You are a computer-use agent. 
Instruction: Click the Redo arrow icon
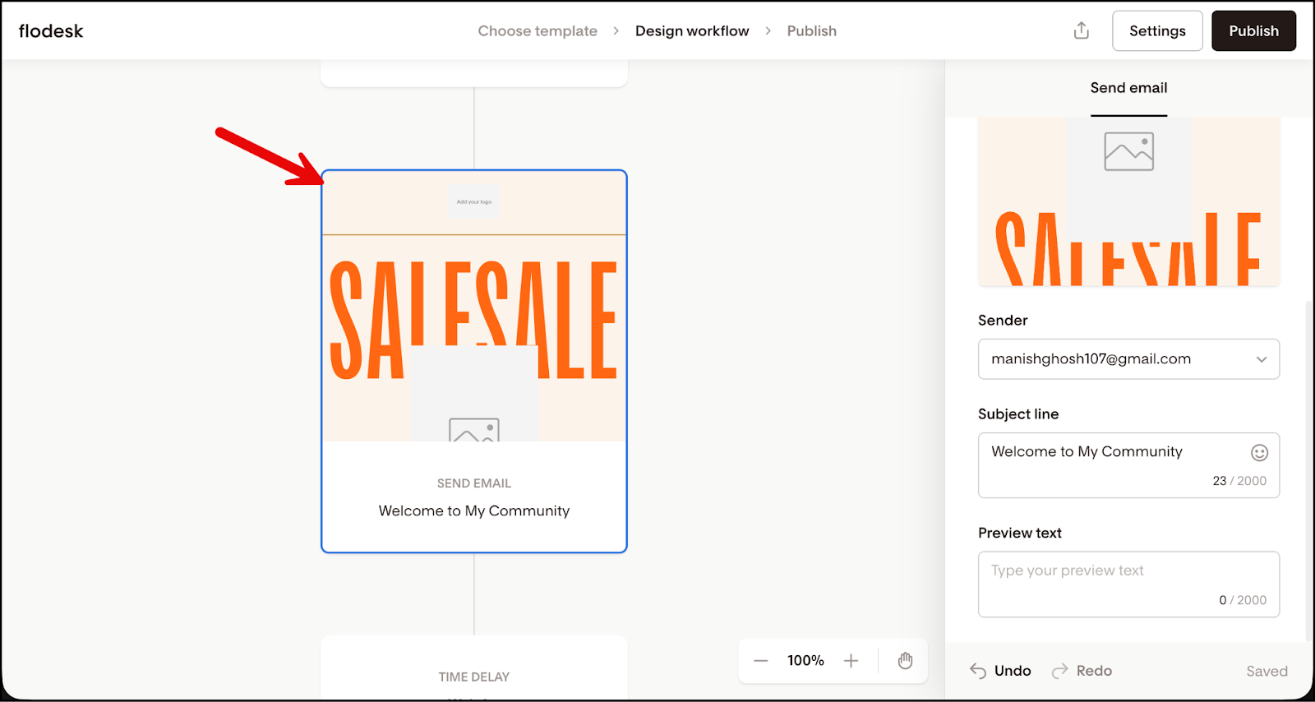pos(1060,671)
